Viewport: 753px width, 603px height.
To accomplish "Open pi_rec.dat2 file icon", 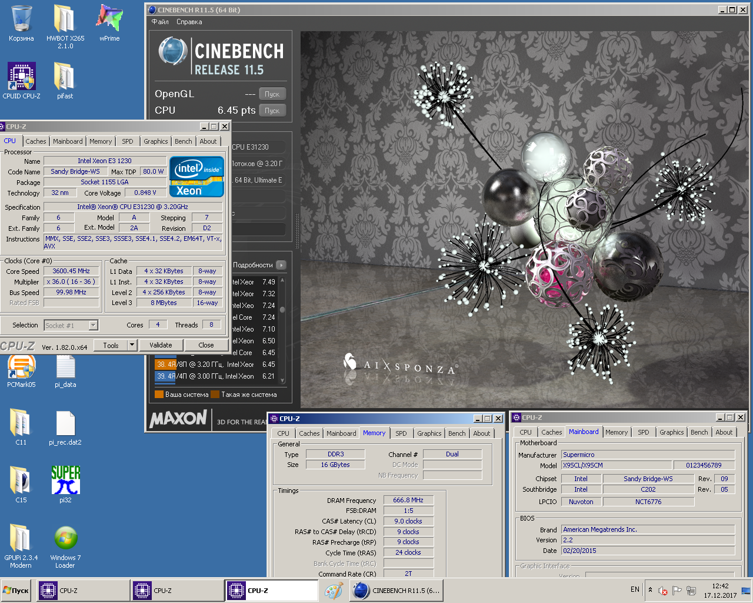I will [65, 428].
